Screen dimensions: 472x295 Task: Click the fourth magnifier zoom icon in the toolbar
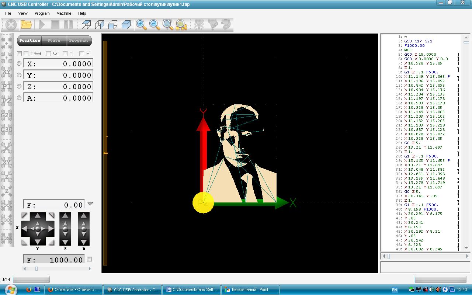(x=181, y=25)
